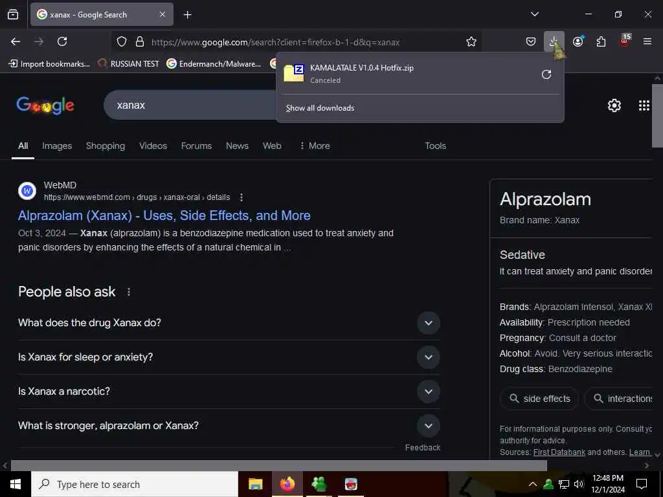Click the address bar URL
The height and width of the screenshot is (497, 663).
click(275, 42)
